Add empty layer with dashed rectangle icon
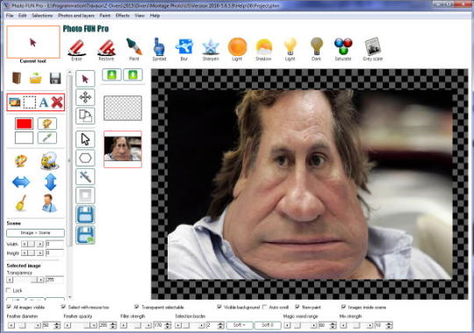 click(x=29, y=103)
